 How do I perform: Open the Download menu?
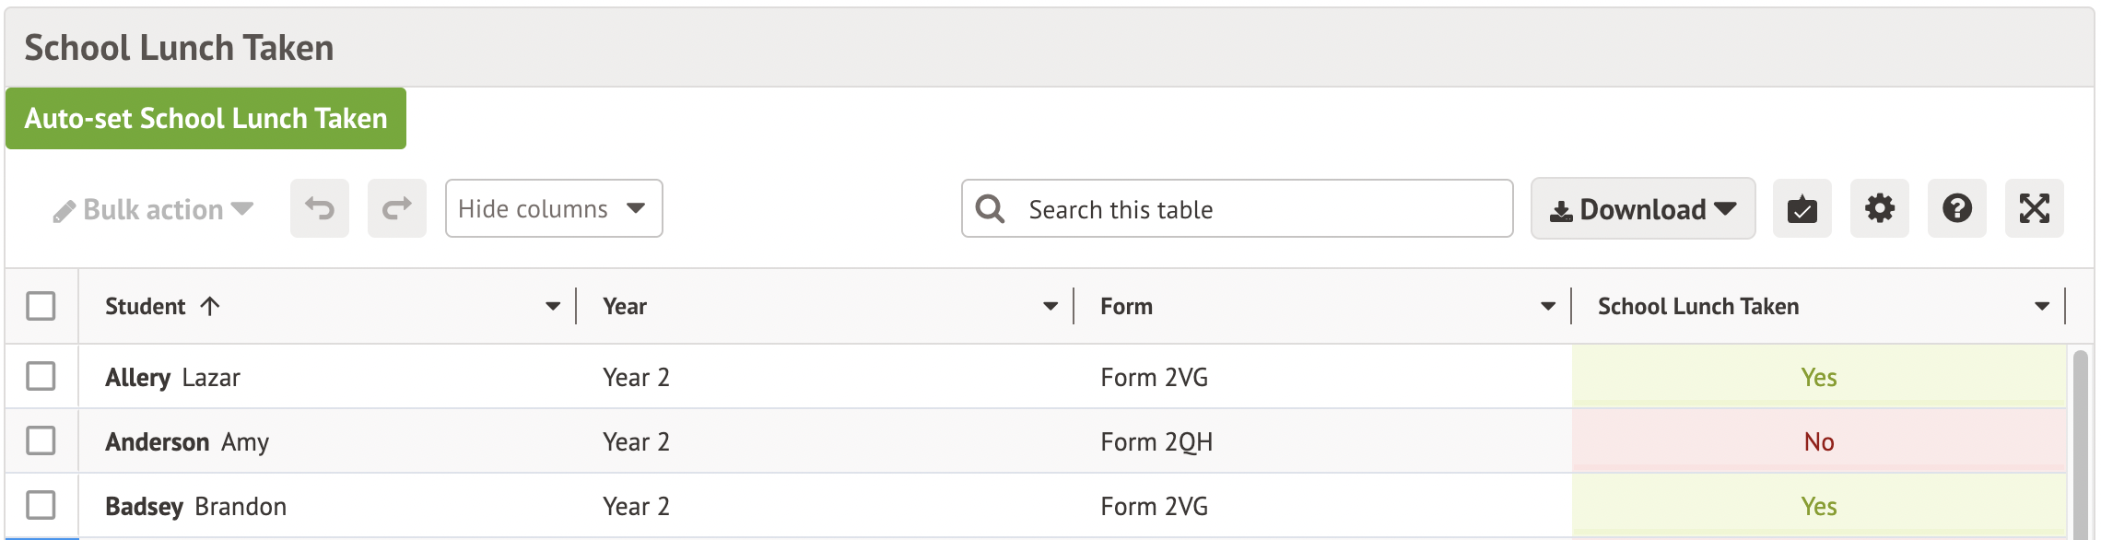(1643, 209)
